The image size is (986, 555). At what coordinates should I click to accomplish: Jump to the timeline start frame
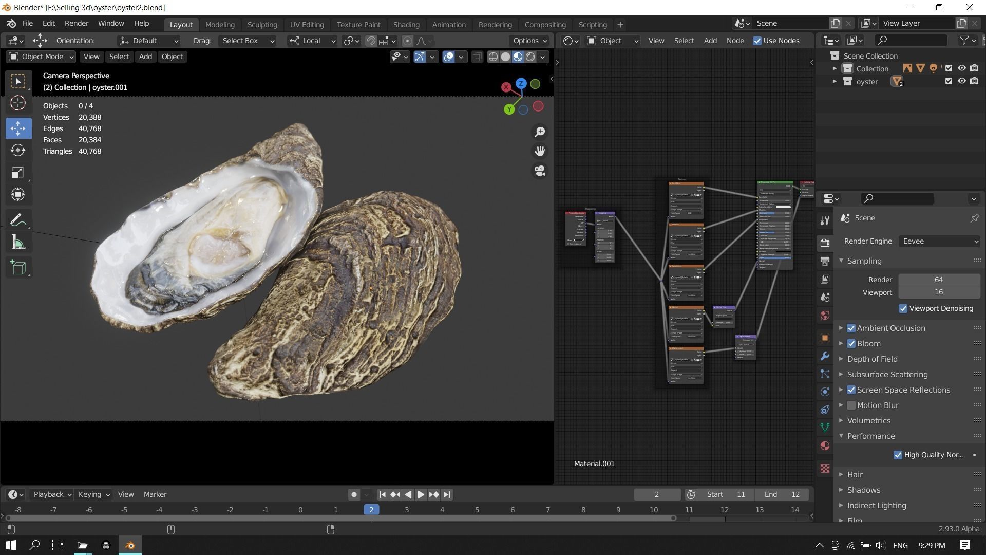382,494
